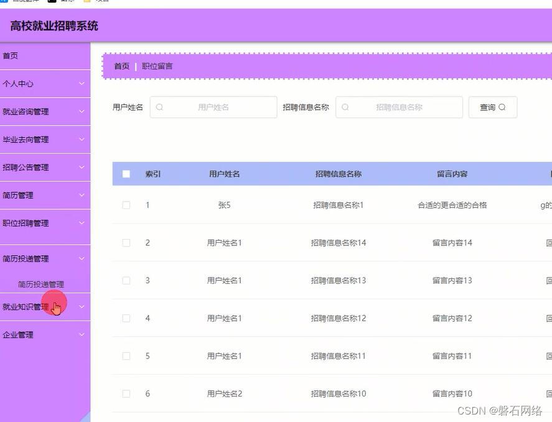This screenshot has width=552, height=422.
Task: Click inside the 用户姓名 input field
Action: click(x=215, y=107)
